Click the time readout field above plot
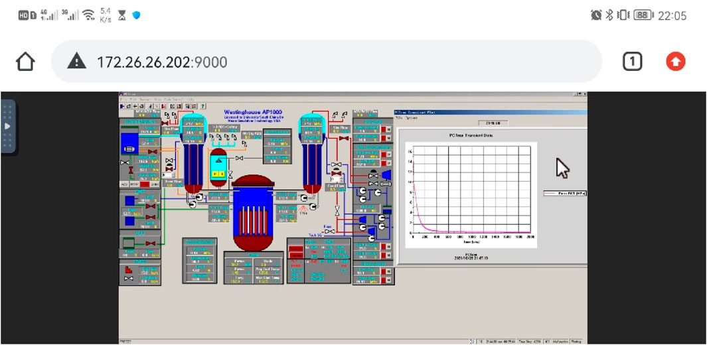 coord(493,123)
